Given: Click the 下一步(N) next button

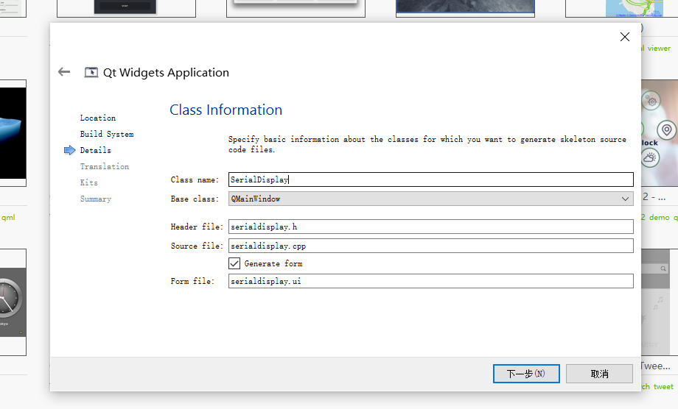Looking at the screenshot, I should [526, 374].
